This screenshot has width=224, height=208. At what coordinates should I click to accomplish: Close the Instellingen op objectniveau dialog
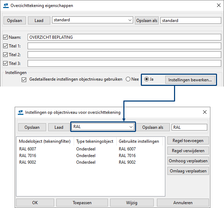(205, 112)
